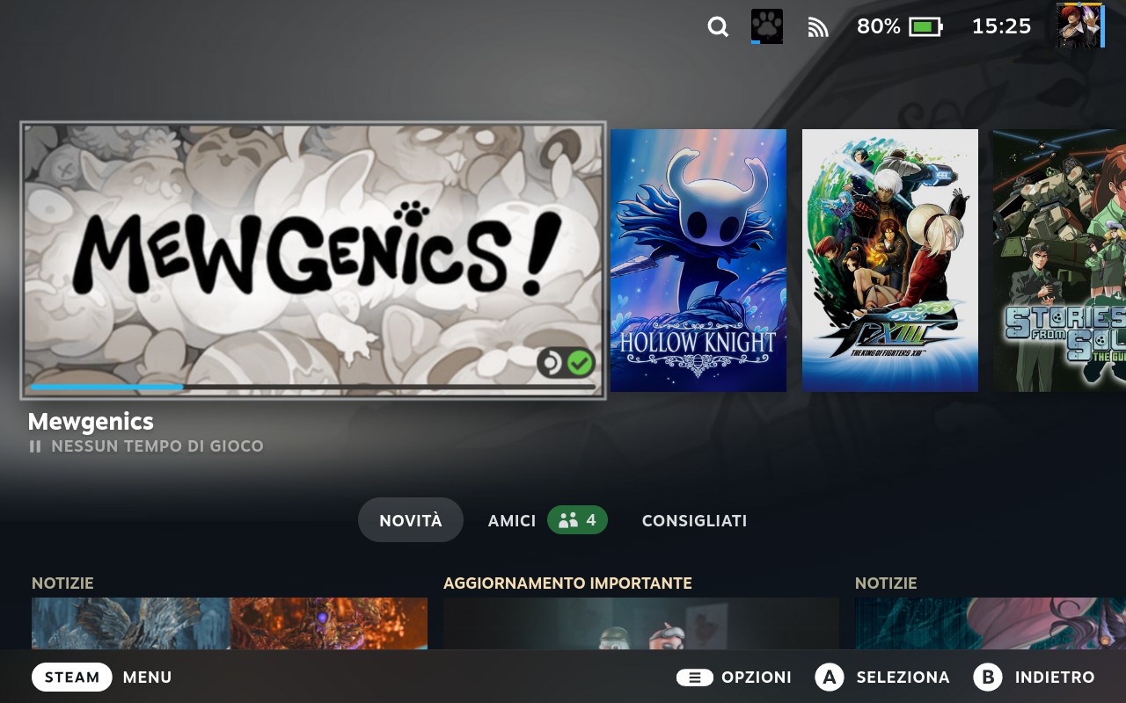
Task: Select the Mewgenics game banner
Action: click(313, 260)
